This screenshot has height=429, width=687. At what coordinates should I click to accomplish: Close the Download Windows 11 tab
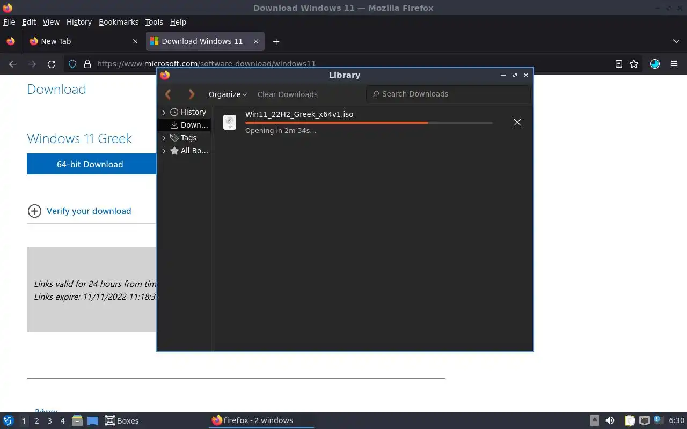[x=256, y=41]
